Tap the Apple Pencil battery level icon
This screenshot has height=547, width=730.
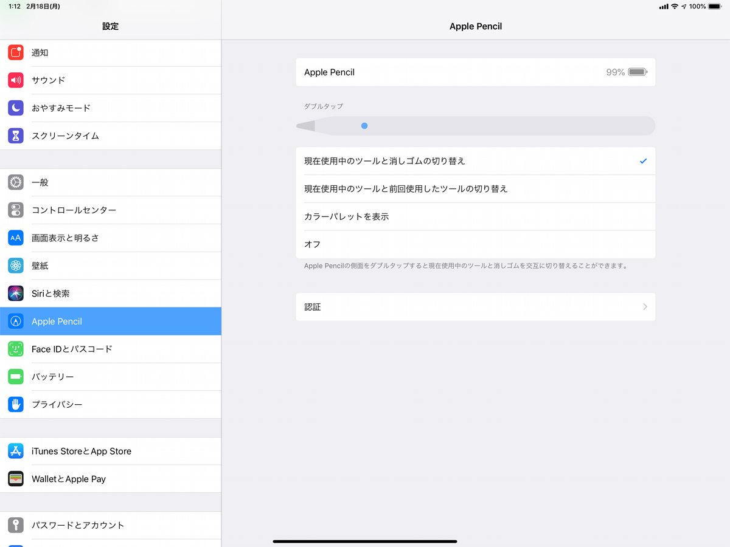pos(638,72)
